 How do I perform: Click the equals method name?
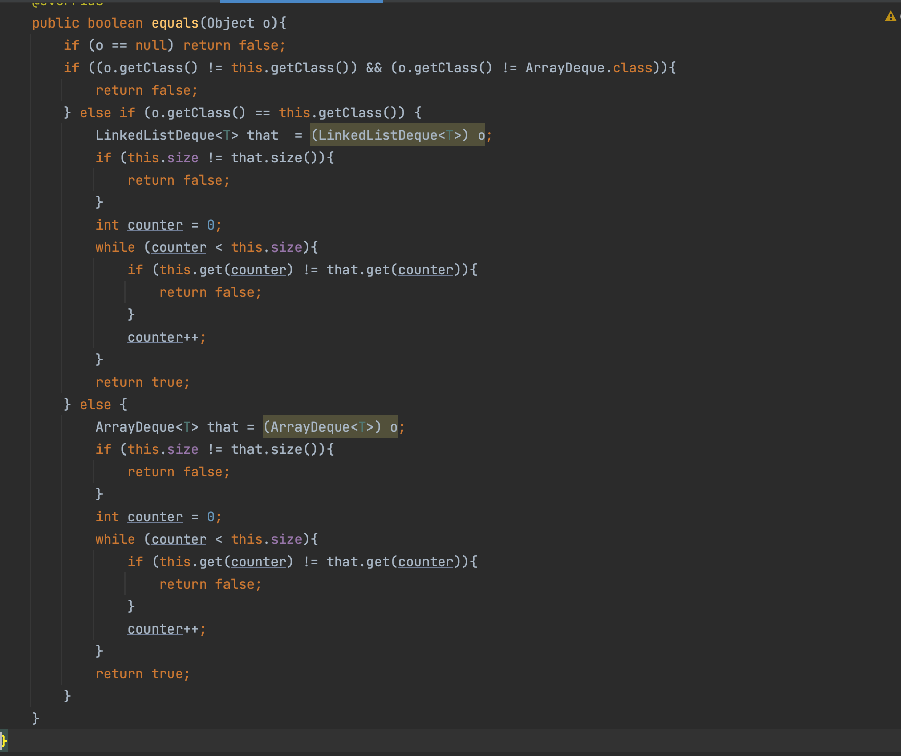tap(174, 23)
